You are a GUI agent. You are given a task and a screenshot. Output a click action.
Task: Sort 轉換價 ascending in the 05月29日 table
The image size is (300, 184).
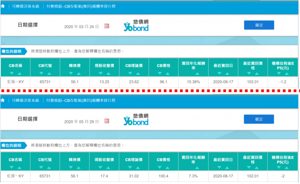(79, 167)
